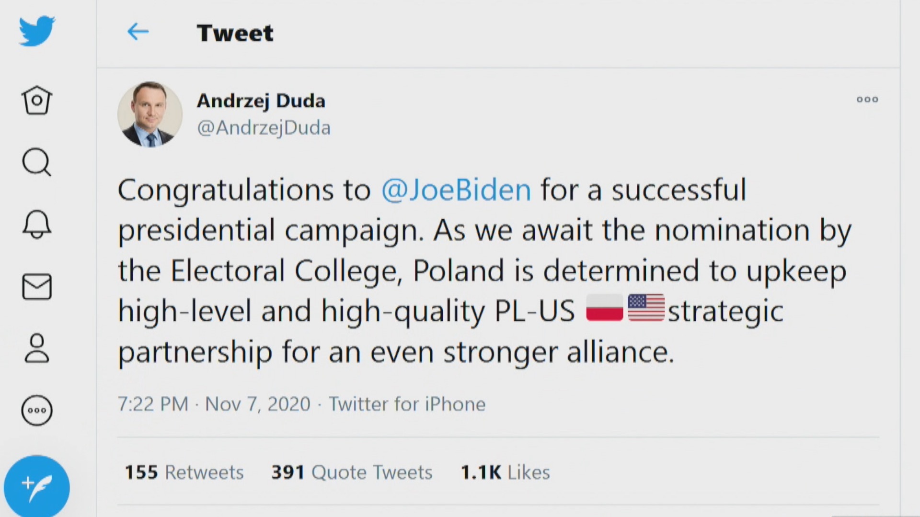The width and height of the screenshot is (920, 517).
Task: Open the @JoeBiden mention link
Action: tap(456, 190)
